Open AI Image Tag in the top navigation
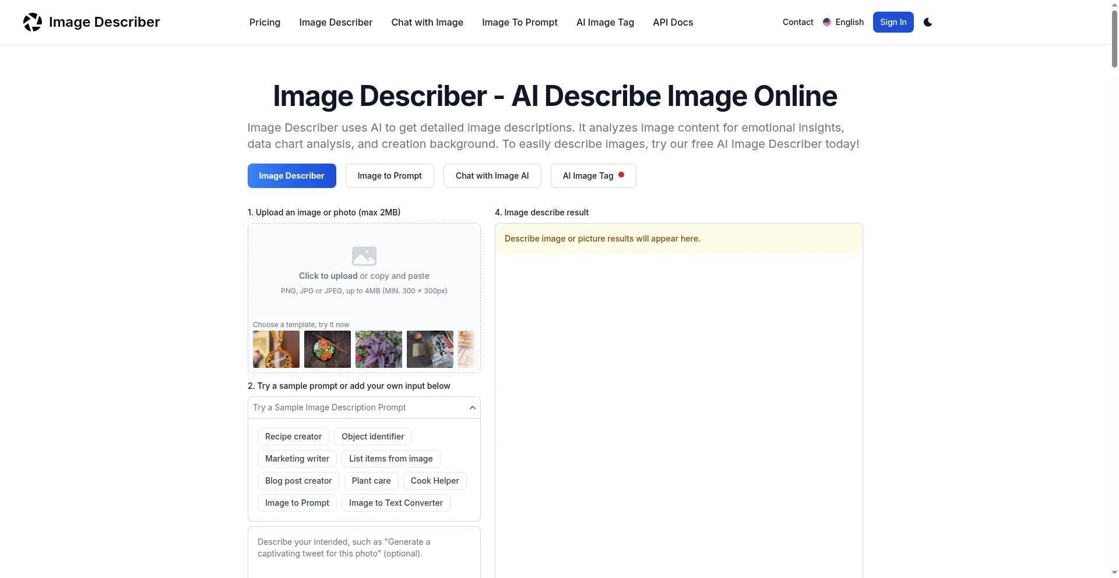The height and width of the screenshot is (578, 1119). 605,22
